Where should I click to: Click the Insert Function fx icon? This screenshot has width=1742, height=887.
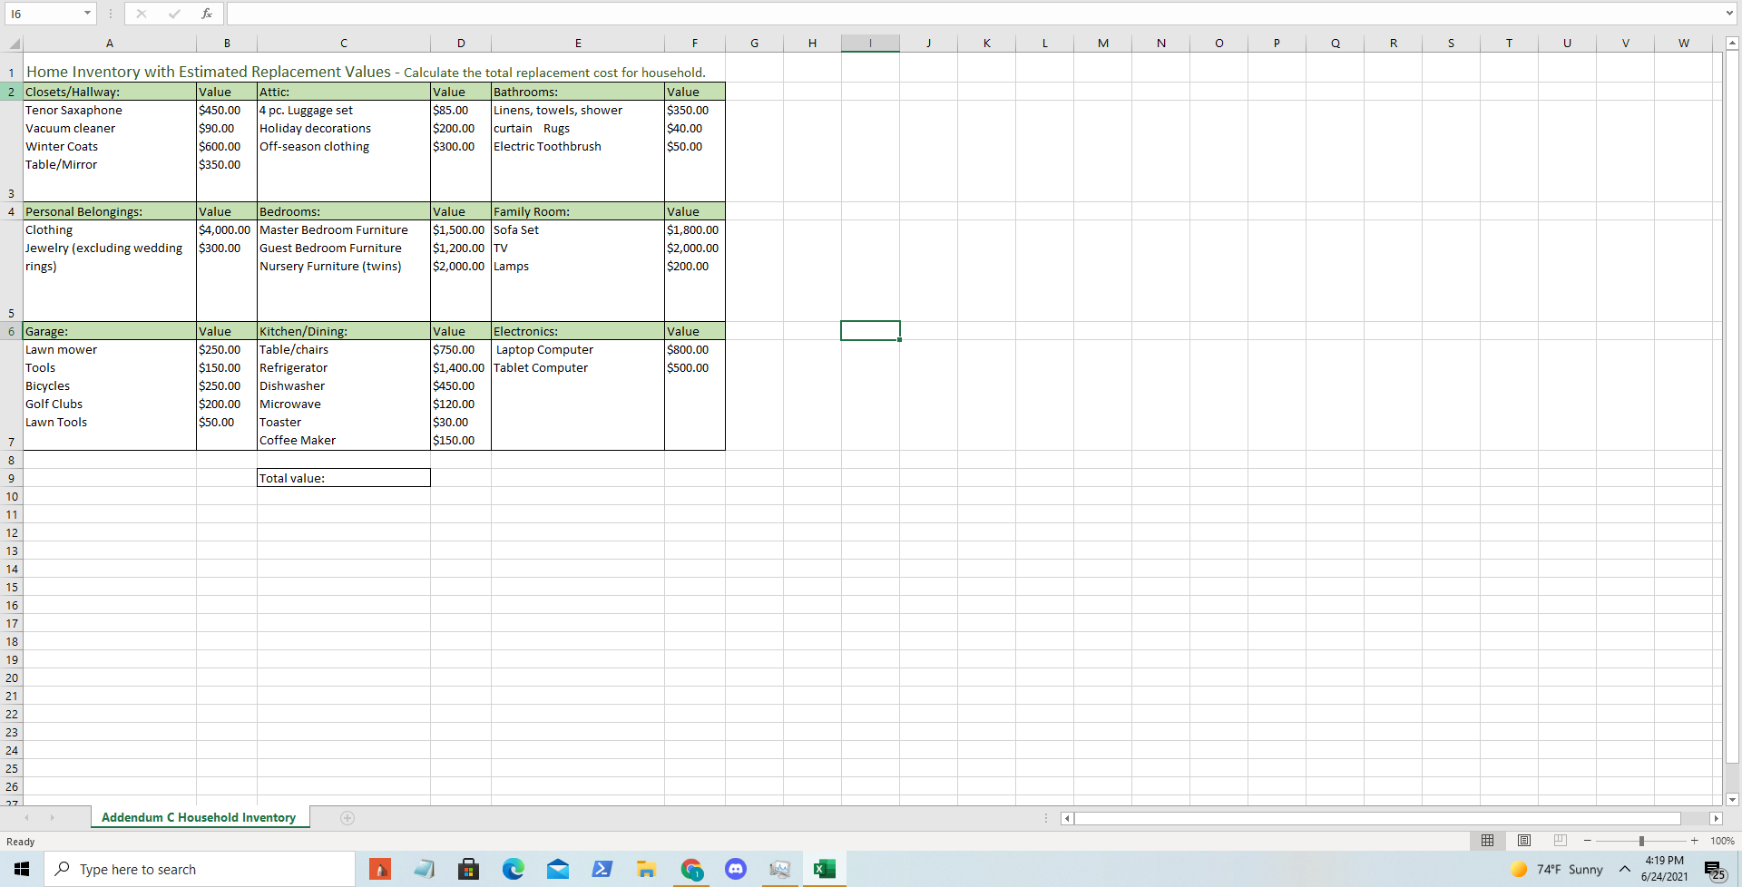coord(207,14)
